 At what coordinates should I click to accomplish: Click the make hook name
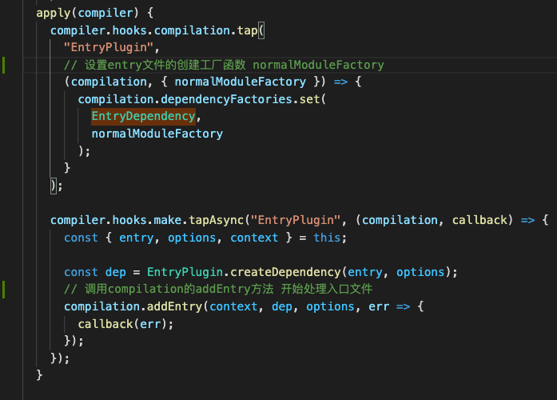click(x=168, y=221)
